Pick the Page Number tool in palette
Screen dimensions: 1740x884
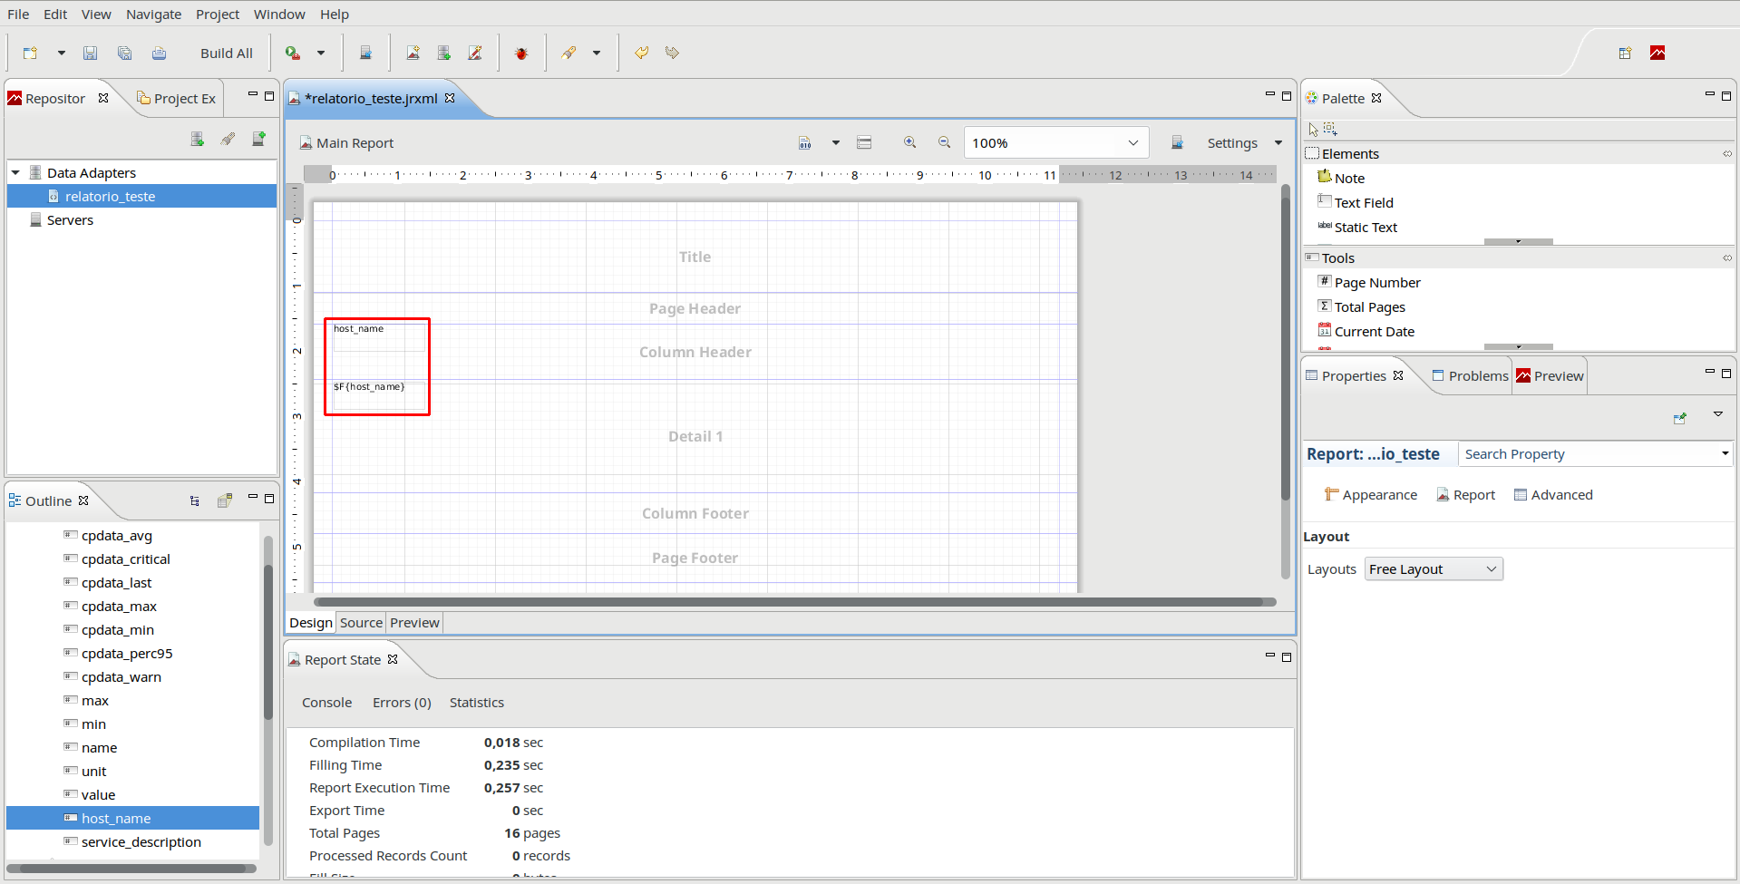pos(1376,283)
